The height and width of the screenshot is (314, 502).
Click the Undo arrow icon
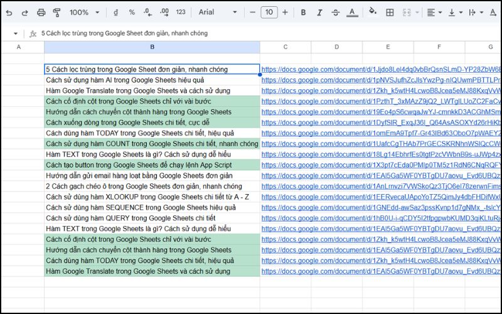click(x=9, y=13)
